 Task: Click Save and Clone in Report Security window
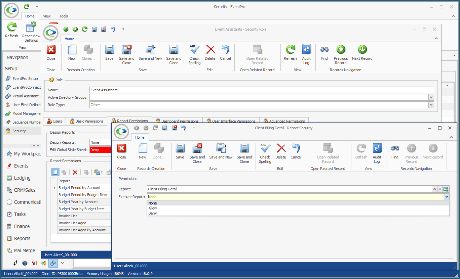click(x=244, y=153)
